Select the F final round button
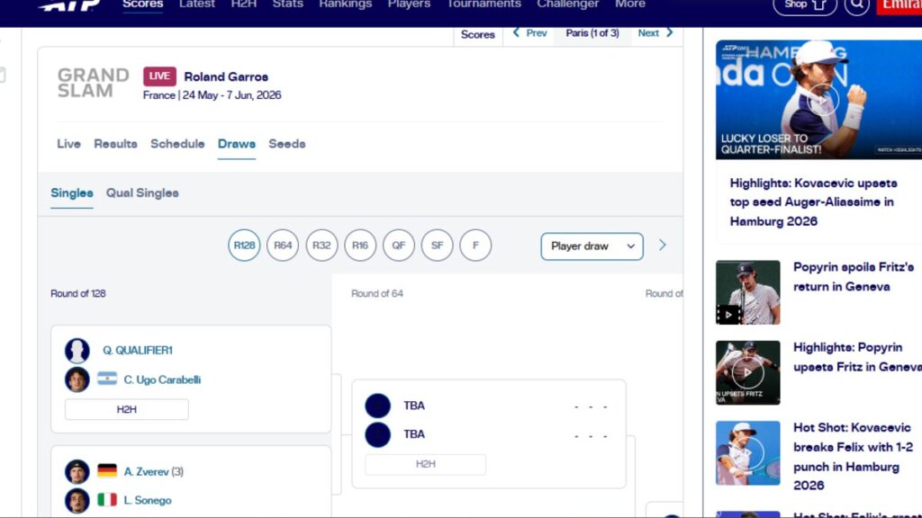 tap(475, 246)
